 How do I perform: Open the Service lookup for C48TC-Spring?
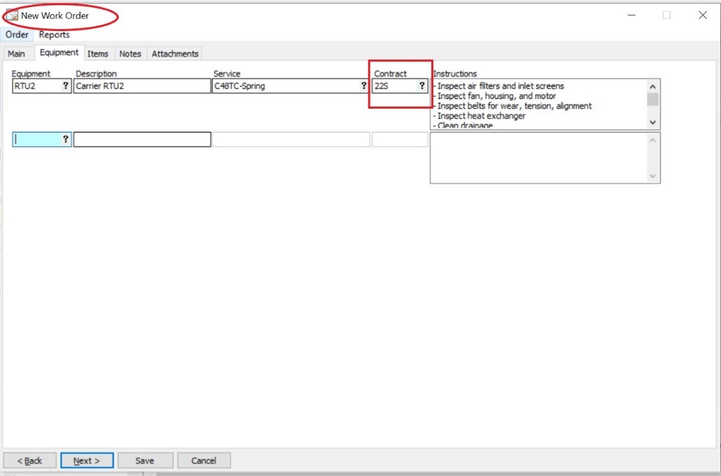363,85
